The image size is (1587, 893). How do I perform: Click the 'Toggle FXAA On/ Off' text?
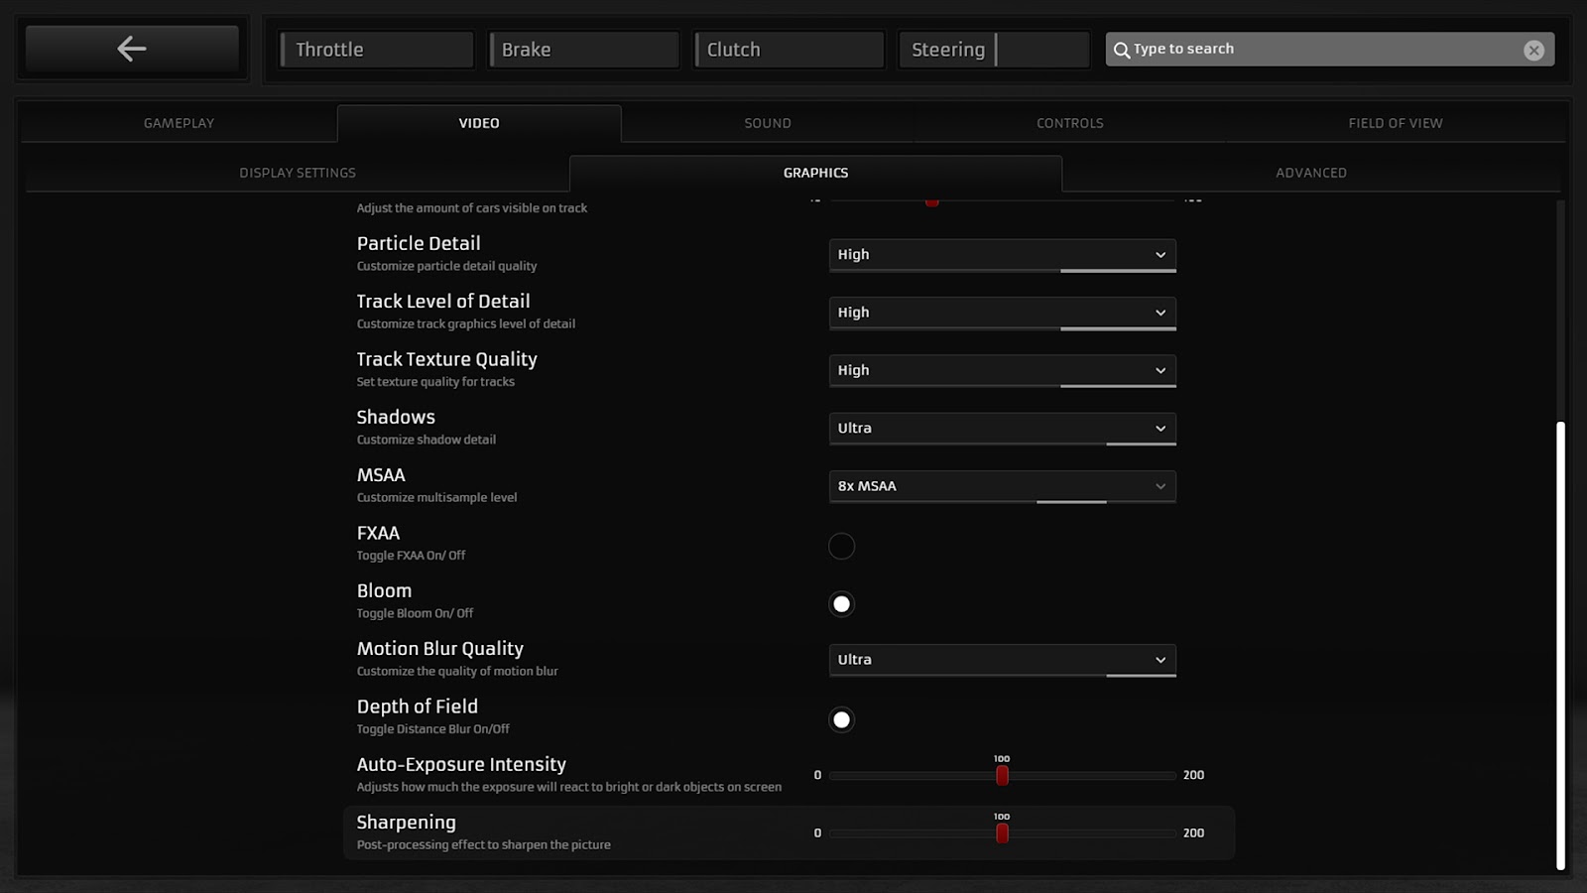point(411,556)
